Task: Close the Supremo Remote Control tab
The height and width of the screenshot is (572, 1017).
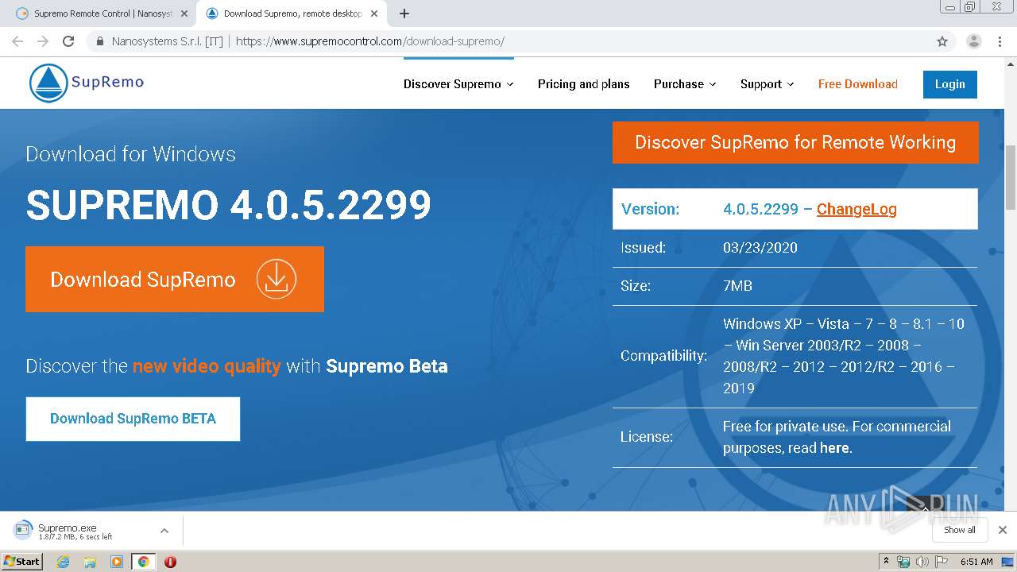Action: tap(184, 14)
